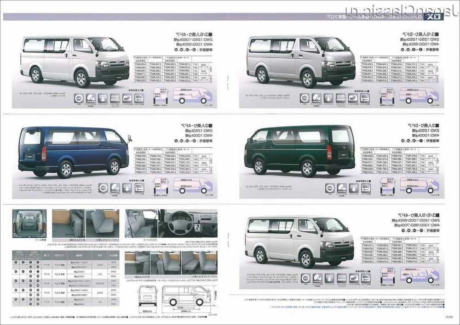Viewport: 460px width, 325px height.
Task: Click the ring icon below the top-left white van
Action: point(79,98)
